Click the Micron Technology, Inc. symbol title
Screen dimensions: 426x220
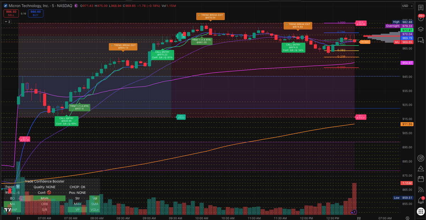pyautogui.click(x=29, y=6)
